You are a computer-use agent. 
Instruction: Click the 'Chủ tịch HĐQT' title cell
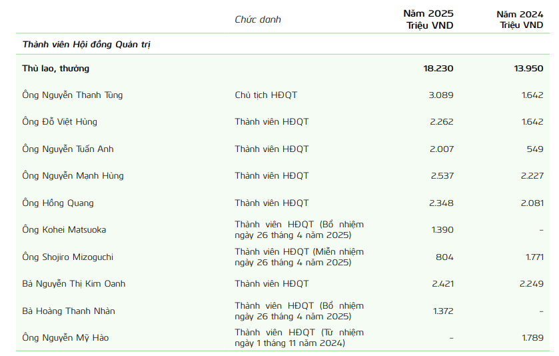(x=266, y=95)
